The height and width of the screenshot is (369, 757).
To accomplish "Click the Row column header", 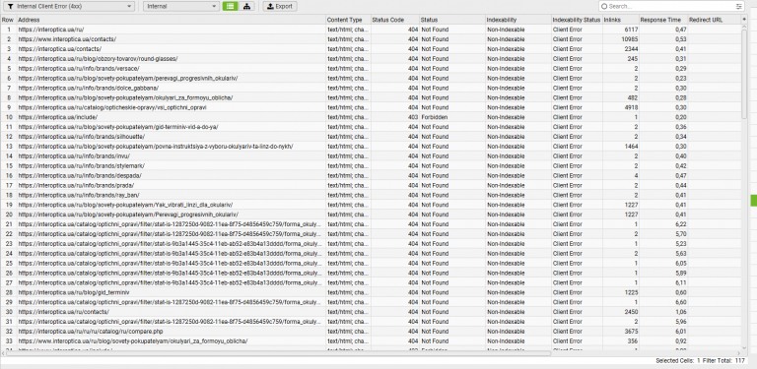I will [x=8, y=20].
